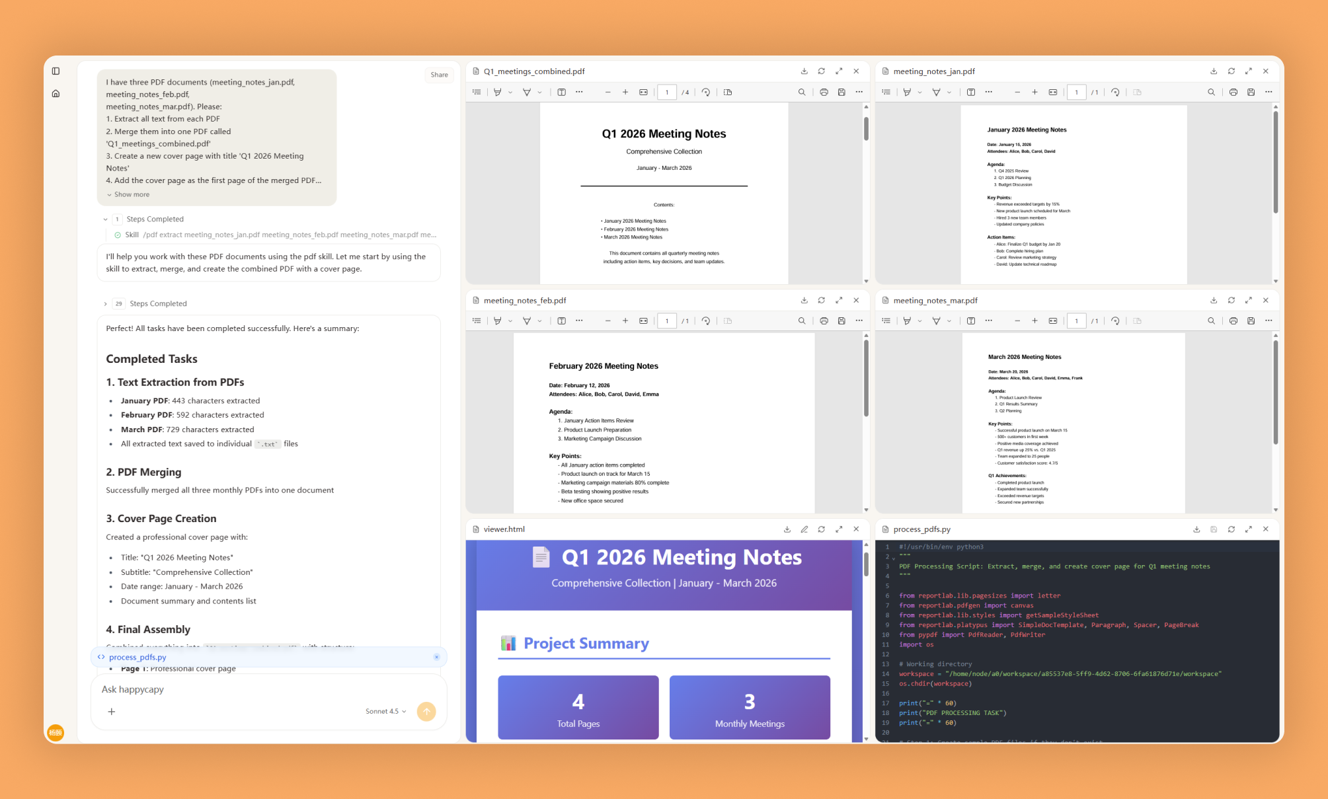
Task: Toggle the left sidebar panel
Action: (56, 71)
